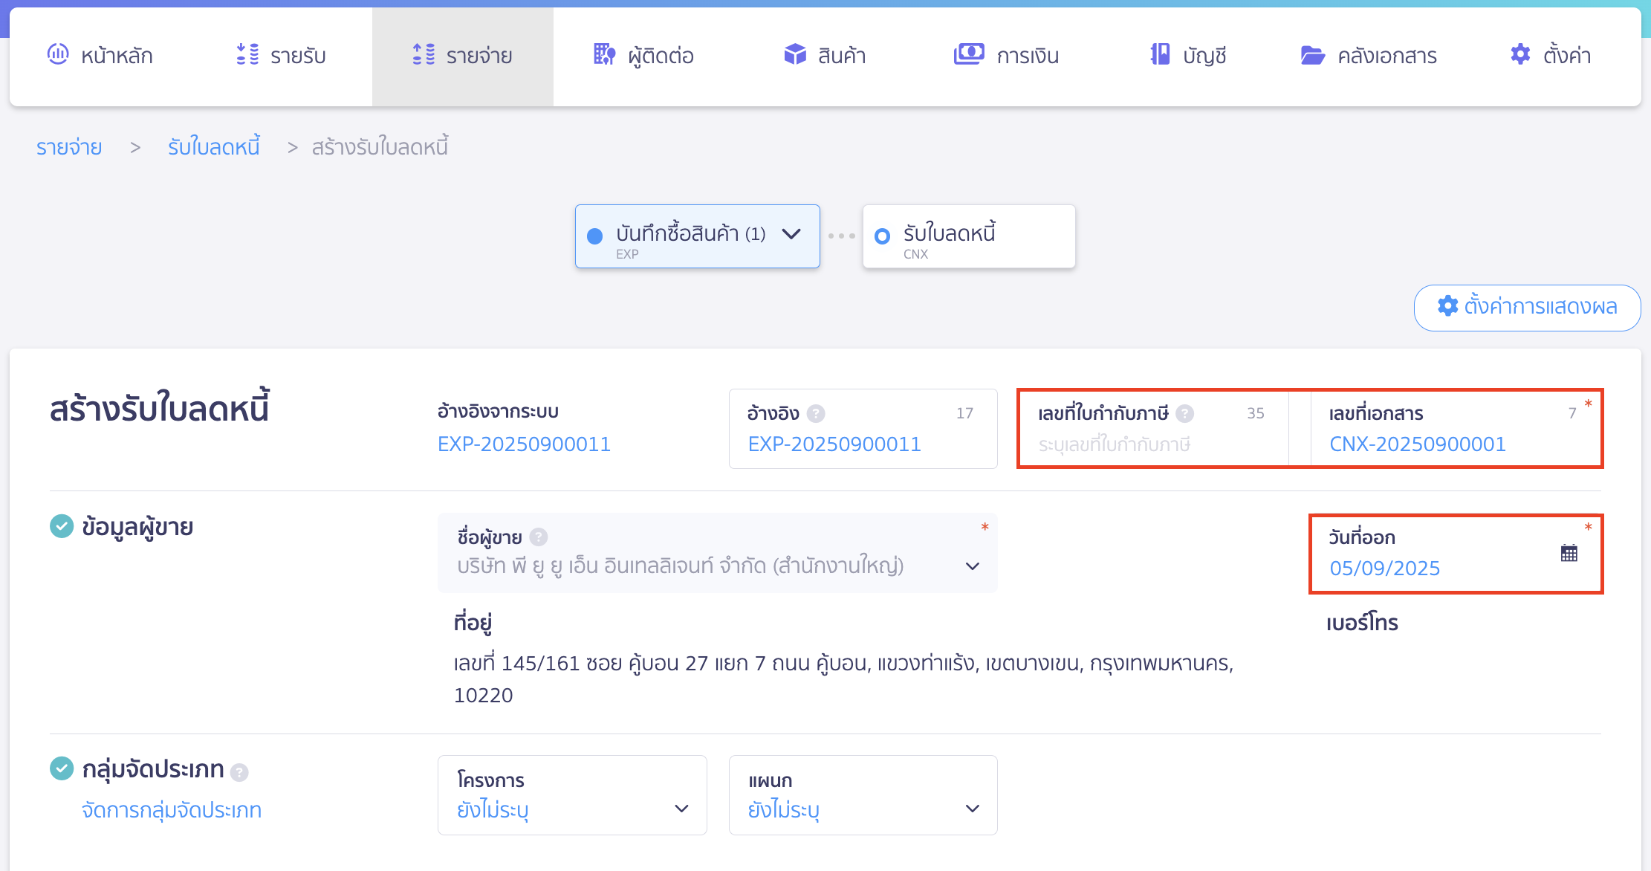Open the calendar icon for วันที่ออก
This screenshot has width=1651, height=871.
[x=1569, y=553]
